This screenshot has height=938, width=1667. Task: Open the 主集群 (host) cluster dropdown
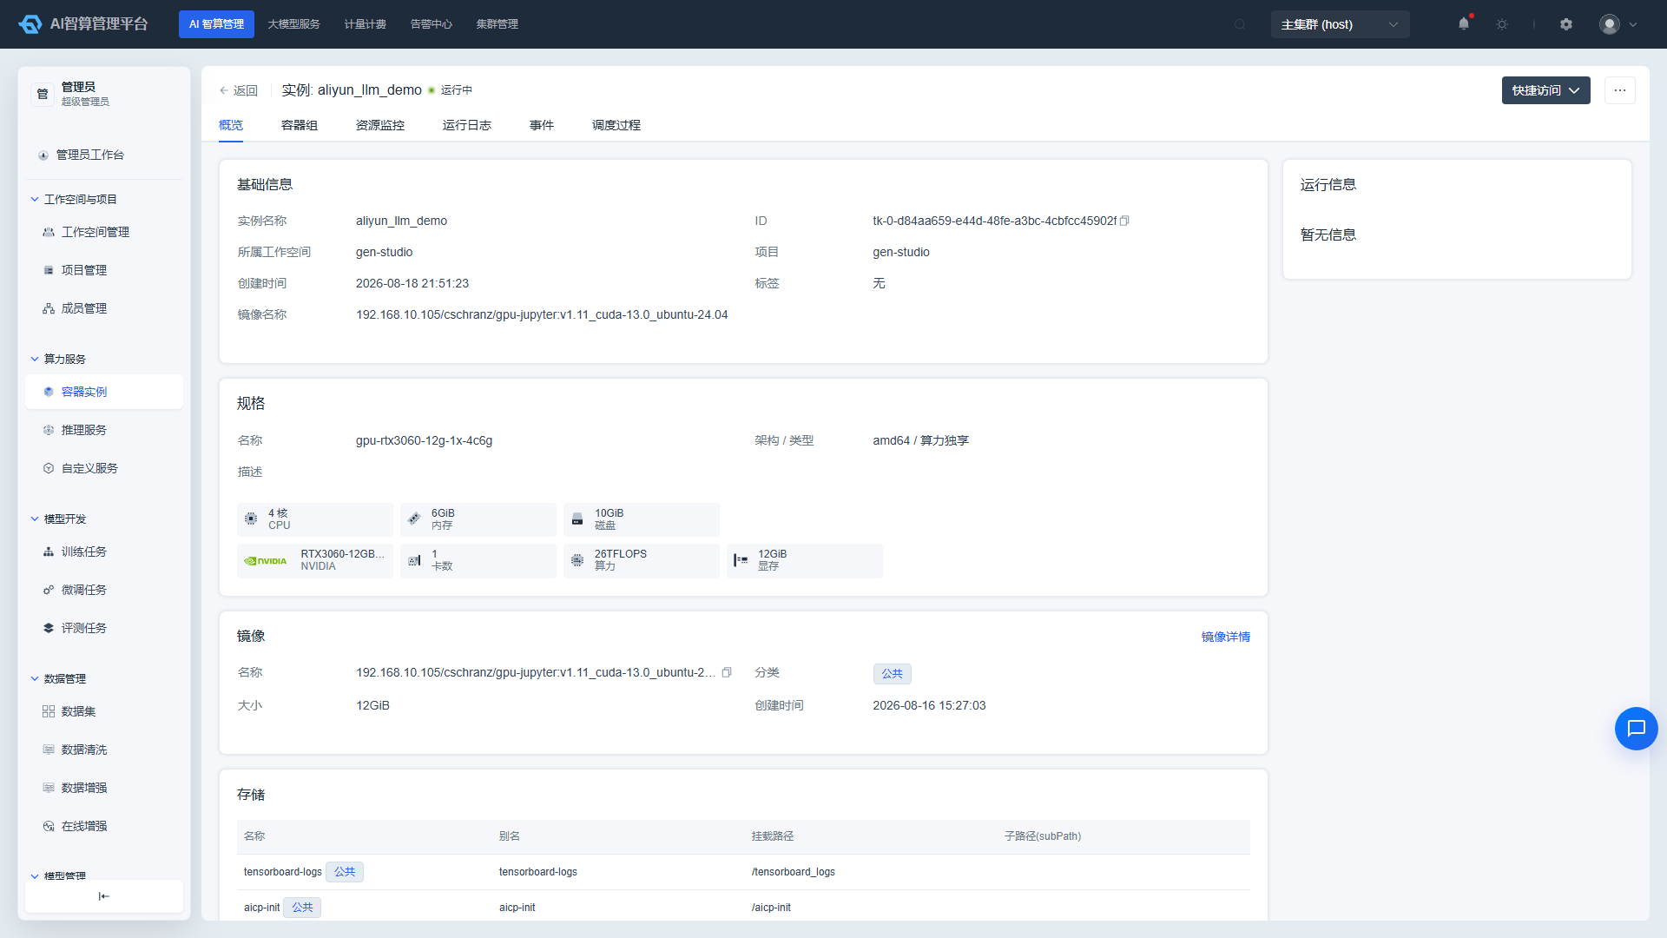[1340, 24]
